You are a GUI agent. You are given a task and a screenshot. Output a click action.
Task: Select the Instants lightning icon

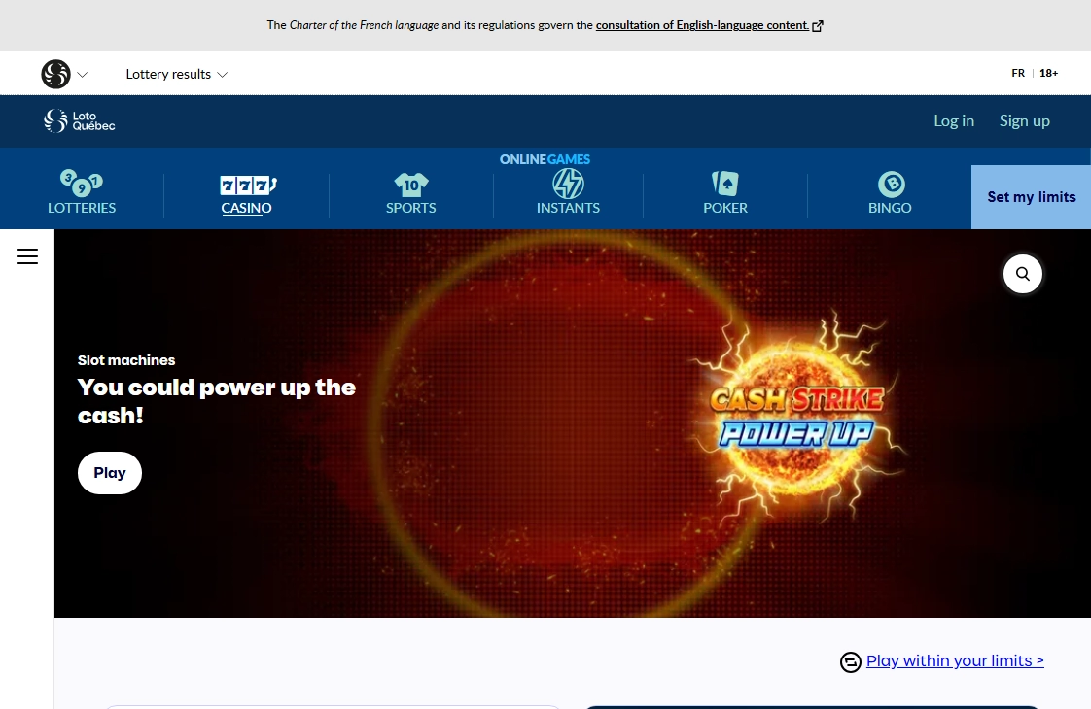(569, 184)
